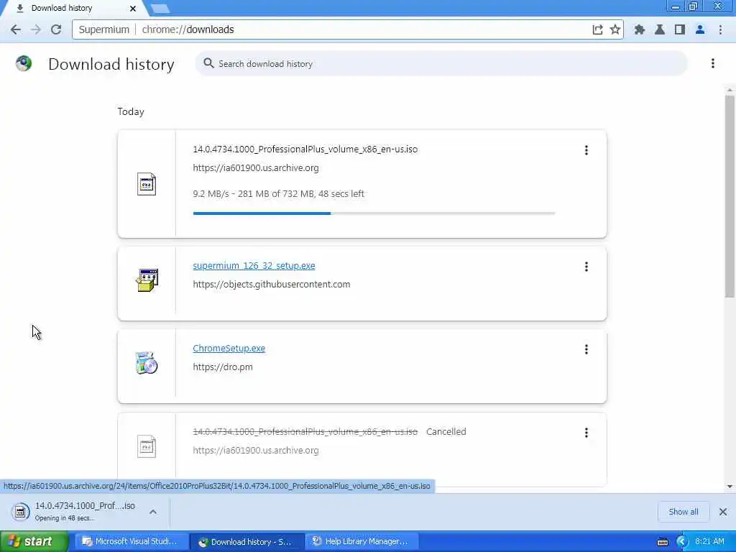Open a new tab with the tab button
Viewport: 736px width, 552px height.
coord(160,9)
